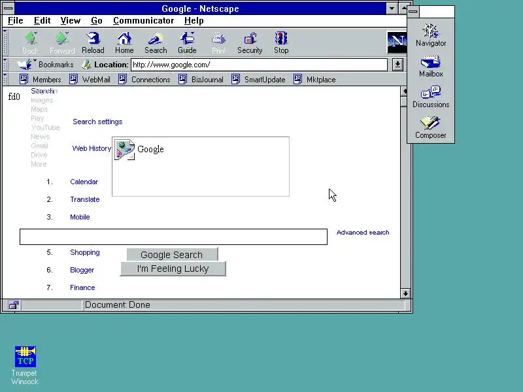The height and width of the screenshot is (392, 523).
Task: Open the Connections personal toolbar button
Action: [x=144, y=79]
